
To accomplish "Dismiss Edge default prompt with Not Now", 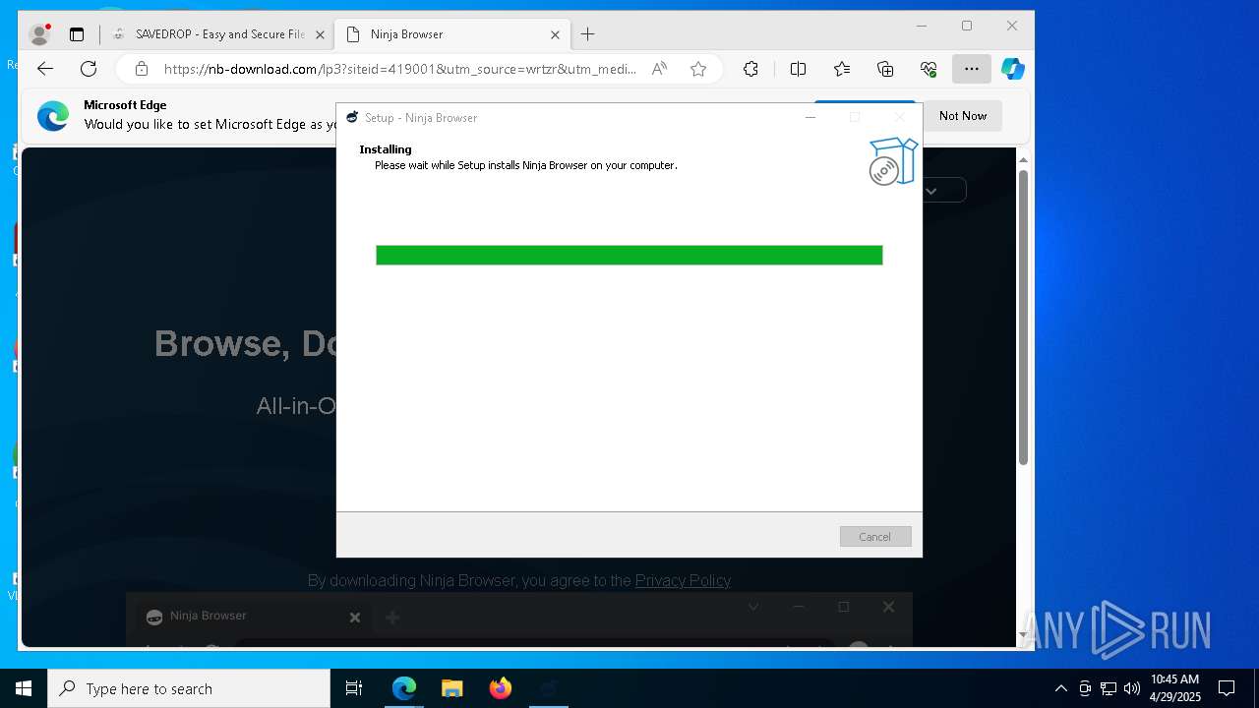I will point(962,116).
